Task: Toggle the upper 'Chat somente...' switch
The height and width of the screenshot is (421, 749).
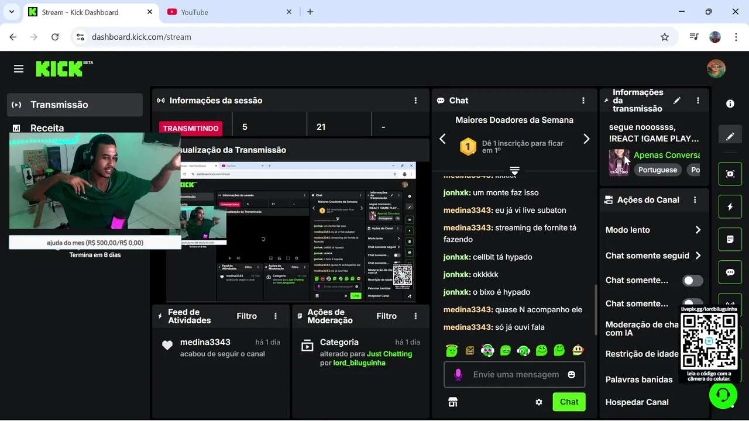Action: click(693, 281)
